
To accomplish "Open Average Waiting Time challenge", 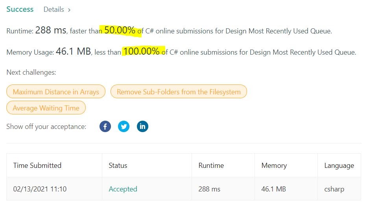I will point(46,108).
